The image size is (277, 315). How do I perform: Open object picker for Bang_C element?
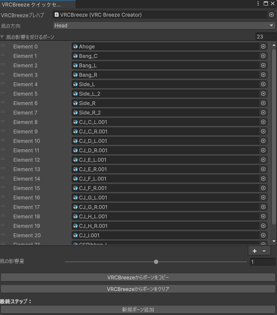coord(263,56)
